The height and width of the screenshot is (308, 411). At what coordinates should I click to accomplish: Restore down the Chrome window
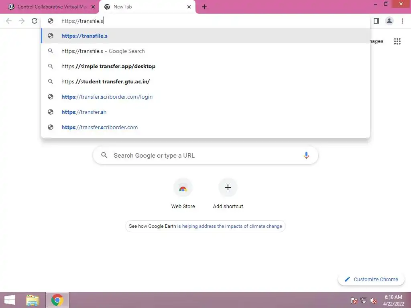(386, 4)
